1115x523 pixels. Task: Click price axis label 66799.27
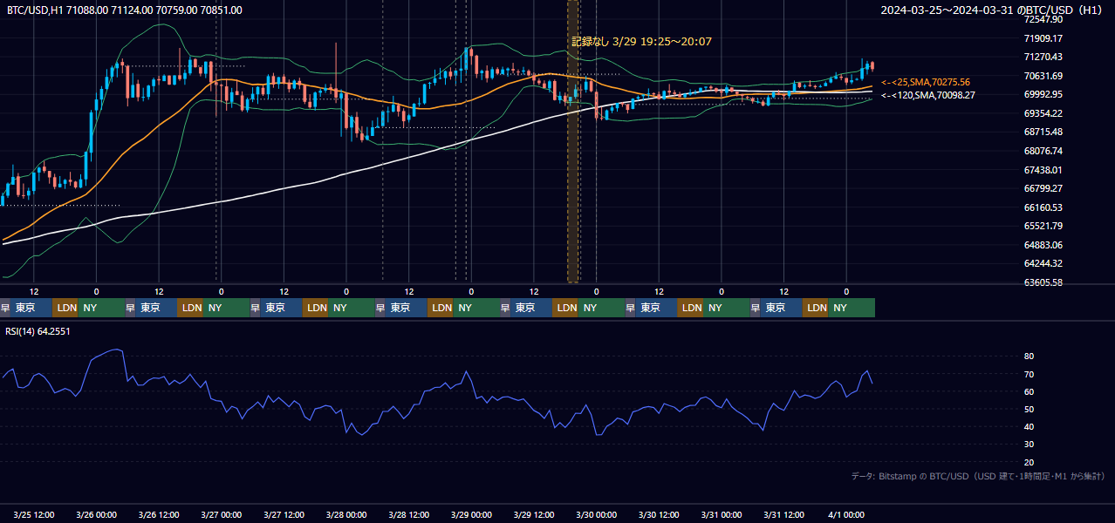[1043, 188]
